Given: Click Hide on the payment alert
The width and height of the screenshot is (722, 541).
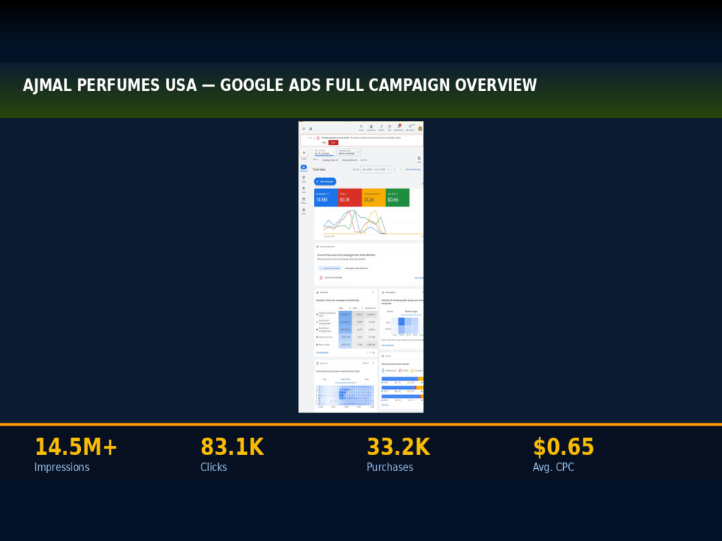Looking at the screenshot, I should pos(323,143).
